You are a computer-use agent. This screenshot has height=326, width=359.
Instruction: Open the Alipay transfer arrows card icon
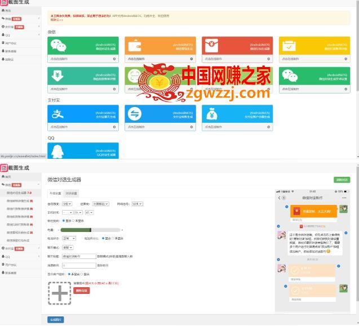coord(135,114)
